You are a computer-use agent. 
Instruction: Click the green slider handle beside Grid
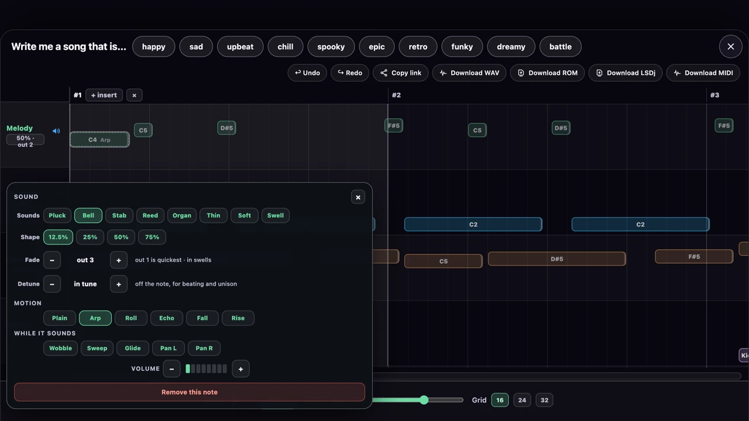(x=424, y=401)
